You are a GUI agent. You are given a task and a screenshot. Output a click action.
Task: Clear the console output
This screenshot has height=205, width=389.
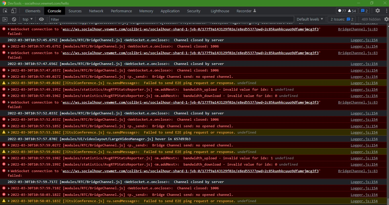tap(14, 19)
